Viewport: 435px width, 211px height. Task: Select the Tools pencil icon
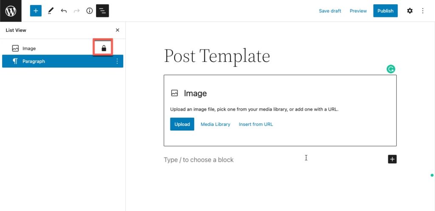[51, 11]
